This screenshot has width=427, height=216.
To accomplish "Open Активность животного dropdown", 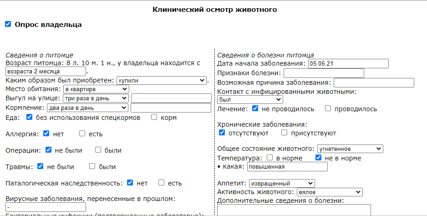I will click(x=330, y=192).
